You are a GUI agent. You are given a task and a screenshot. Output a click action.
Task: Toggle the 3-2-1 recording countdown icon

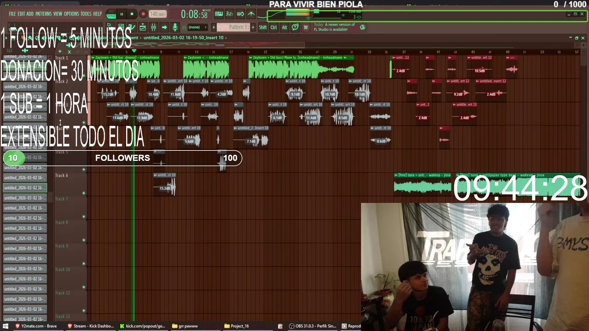229,14
